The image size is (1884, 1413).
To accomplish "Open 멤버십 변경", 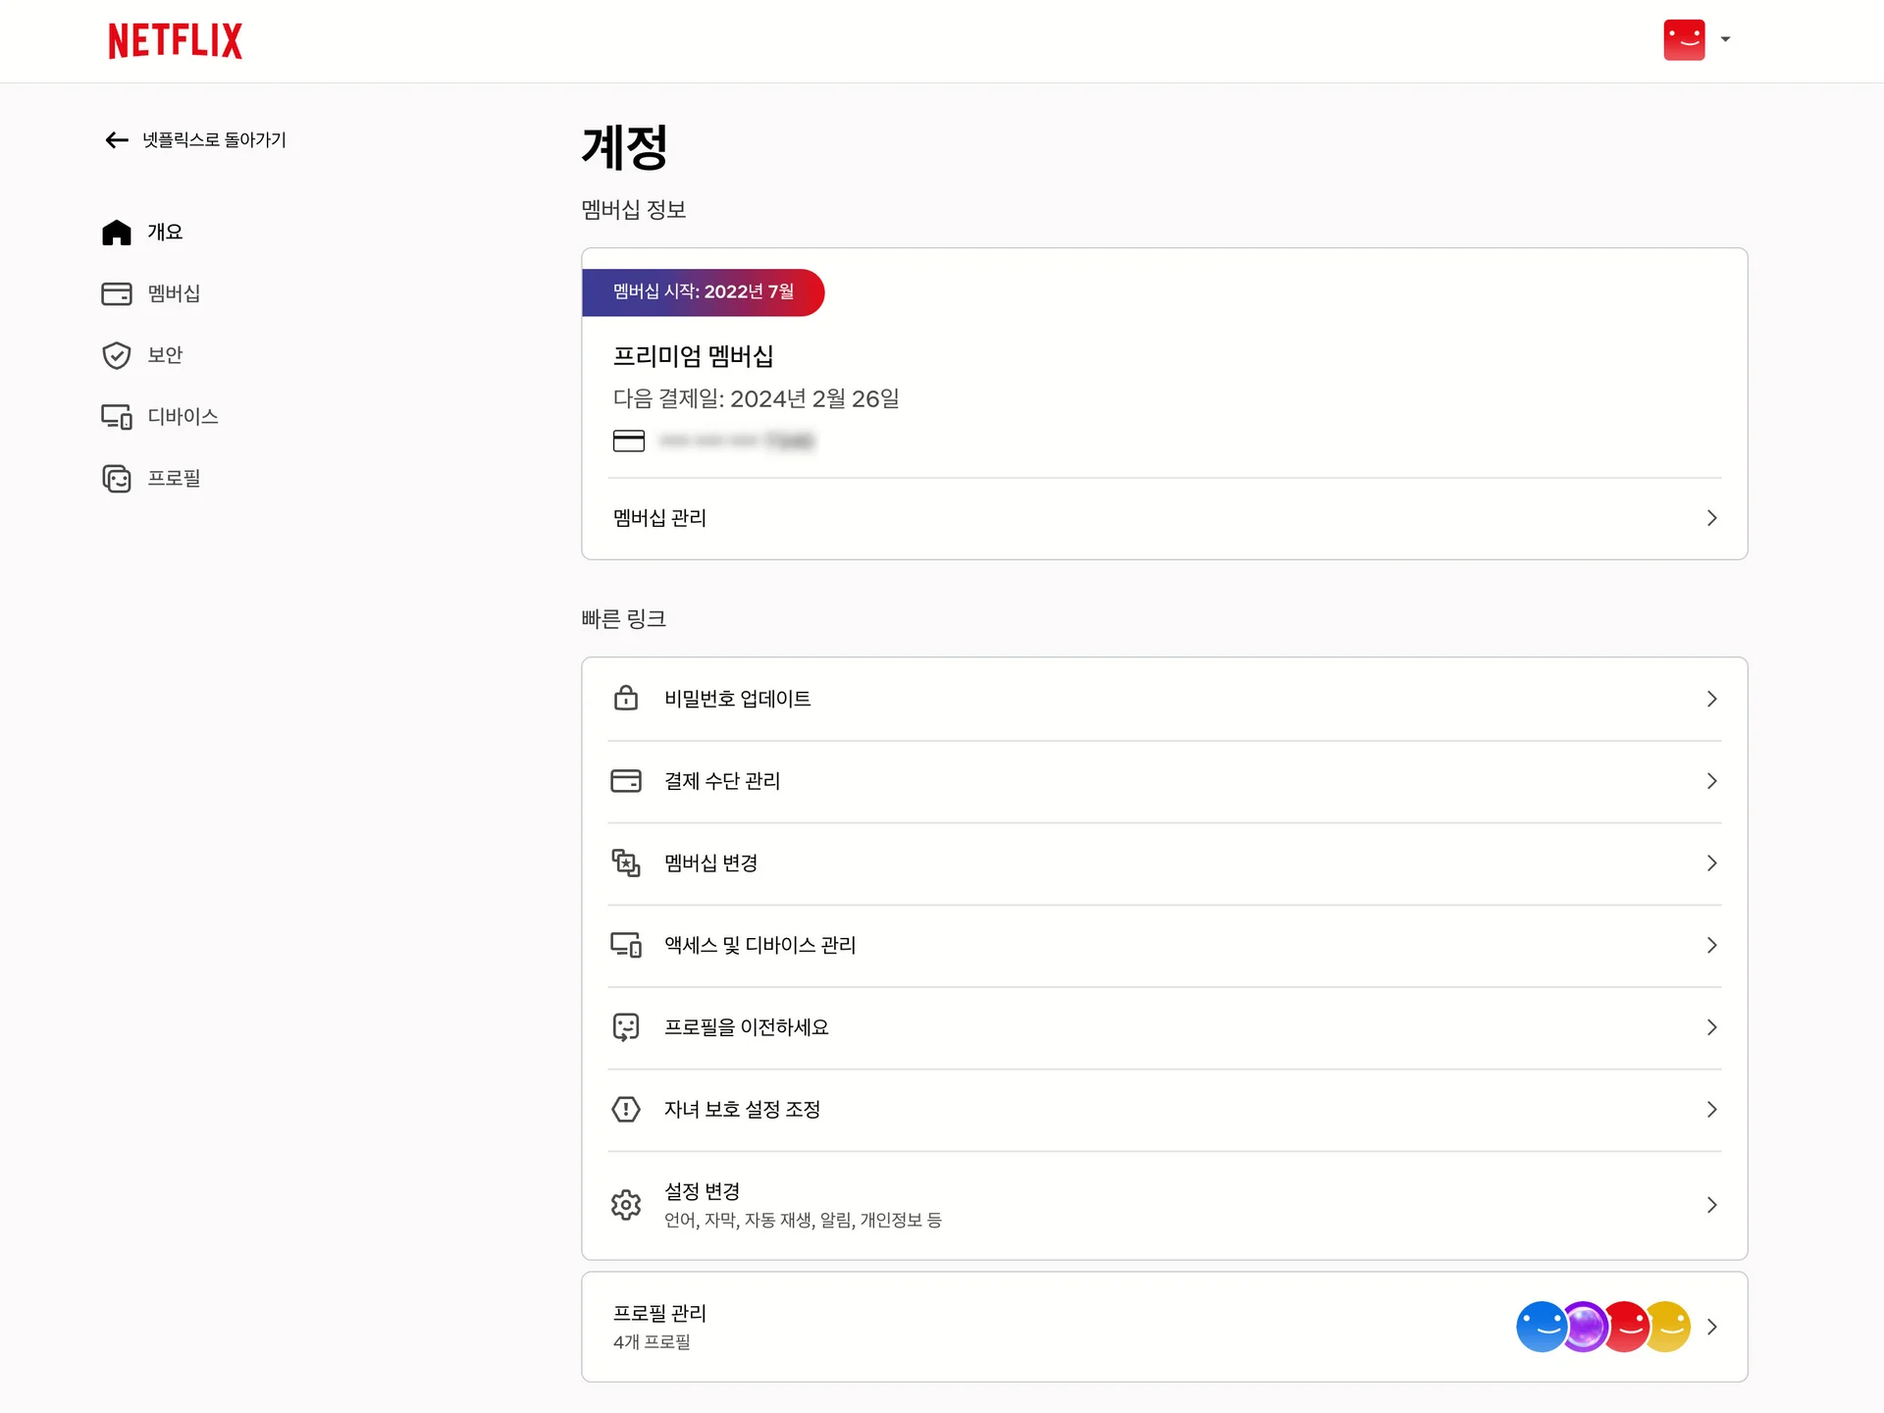I will pos(710,863).
